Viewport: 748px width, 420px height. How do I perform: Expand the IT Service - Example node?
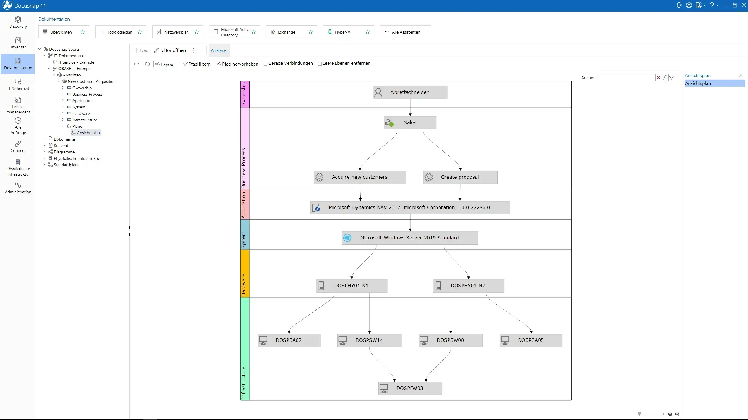point(49,62)
